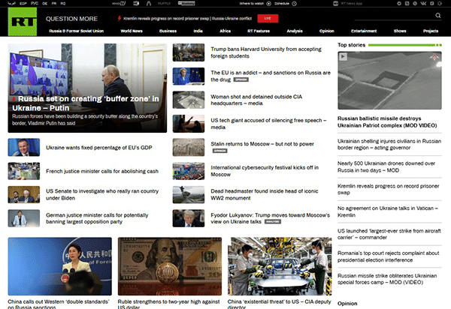
Task: Click the Kremlin prisoner swap ticker headline
Action: click(x=187, y=18)
